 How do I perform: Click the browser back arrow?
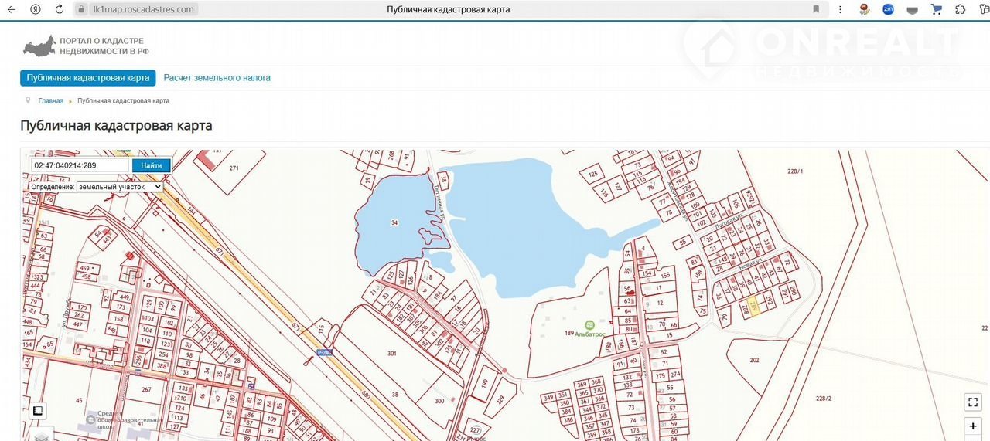click(12, 9)
